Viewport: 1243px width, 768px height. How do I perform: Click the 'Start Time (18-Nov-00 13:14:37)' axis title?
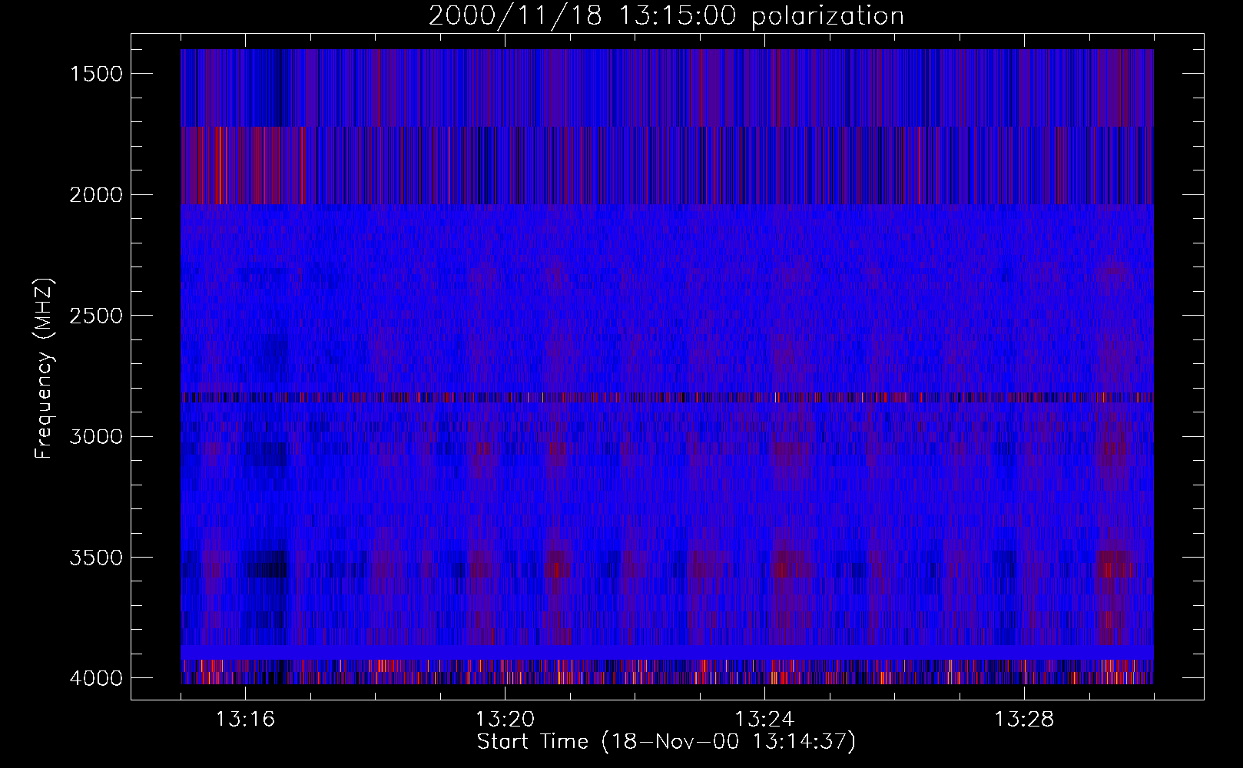tap(666, 742)
